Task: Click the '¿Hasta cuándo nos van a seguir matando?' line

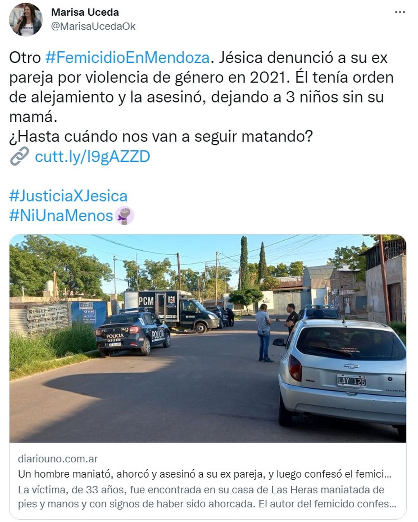Action: tap(161, 137)
